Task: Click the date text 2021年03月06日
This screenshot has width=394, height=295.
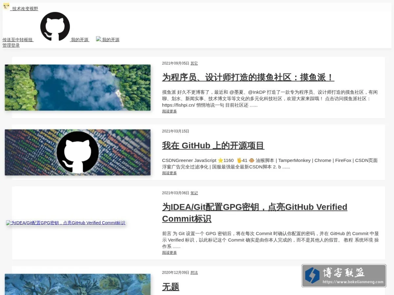Action: point(176,193)
